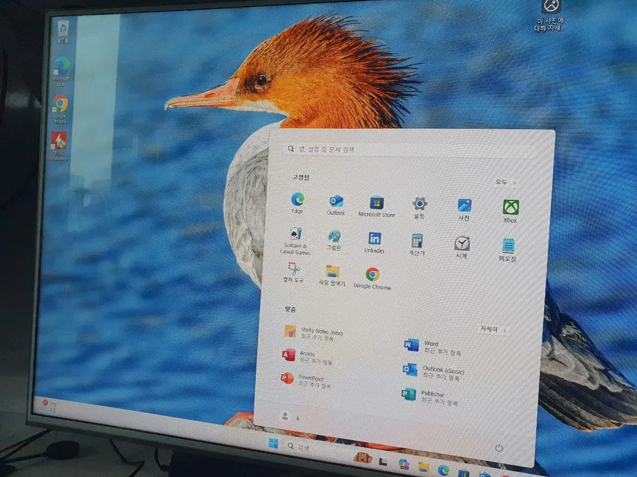This screenshot has width=637, height=477.
Task: Open pinned Outlook app in Start menu
Action: (x=335, y=205)
